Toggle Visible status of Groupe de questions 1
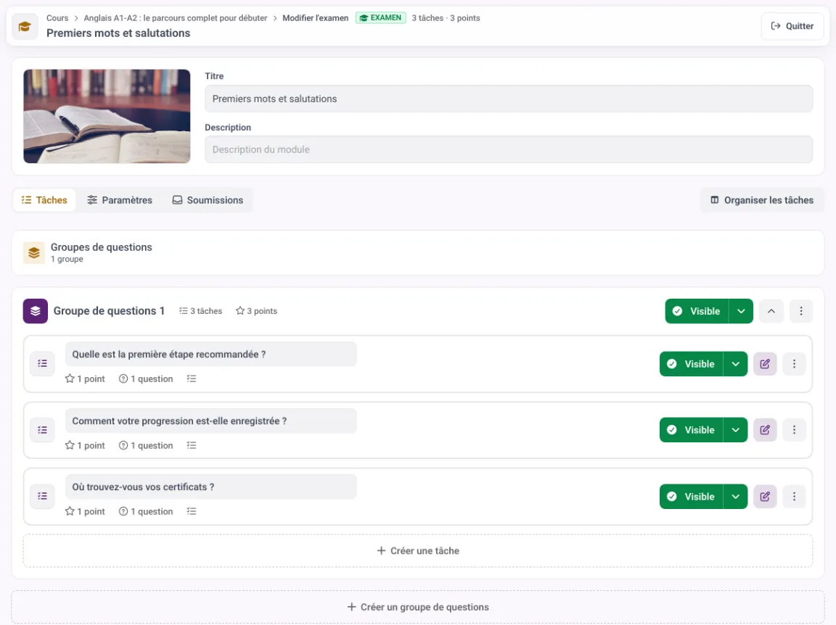The width and height of the screenshot is (836, 625). click(697, 311)
